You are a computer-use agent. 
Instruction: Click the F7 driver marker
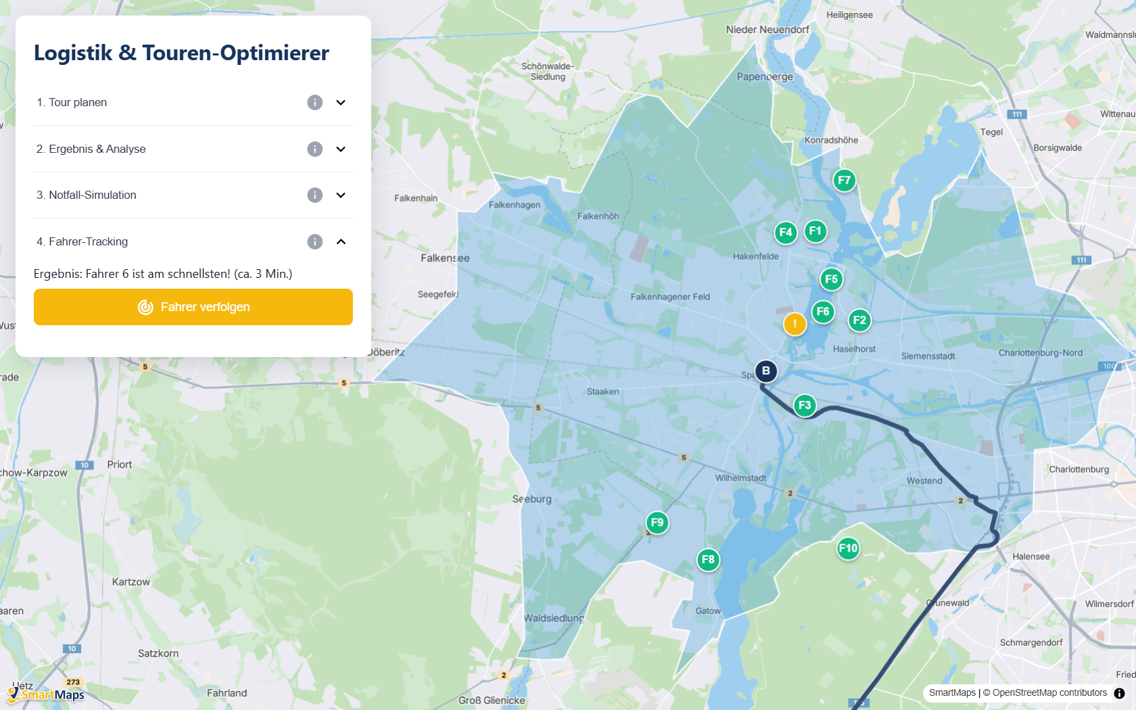844,181
